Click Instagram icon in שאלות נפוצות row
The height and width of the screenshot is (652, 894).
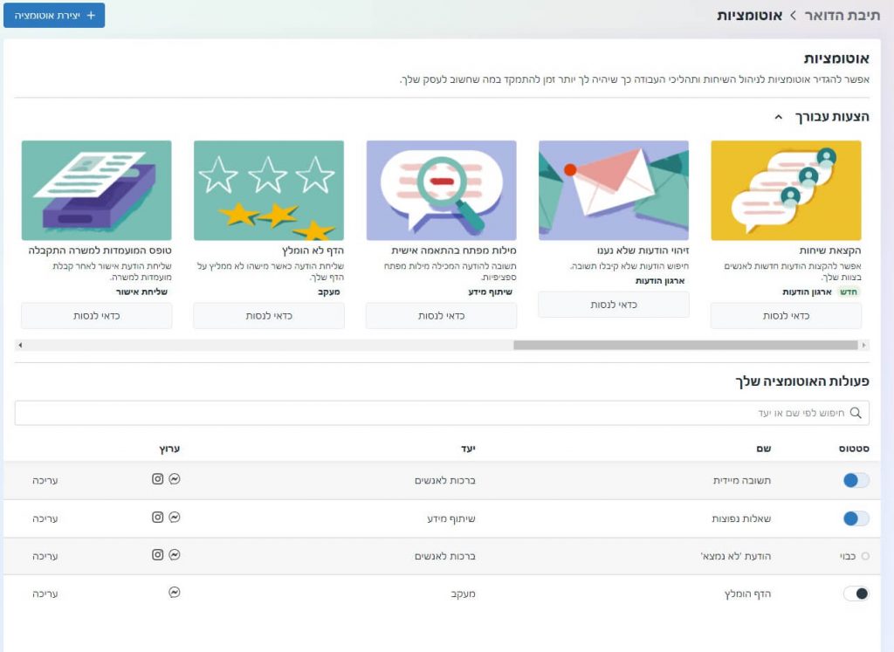pyautogui.click(x=158, y=517)
